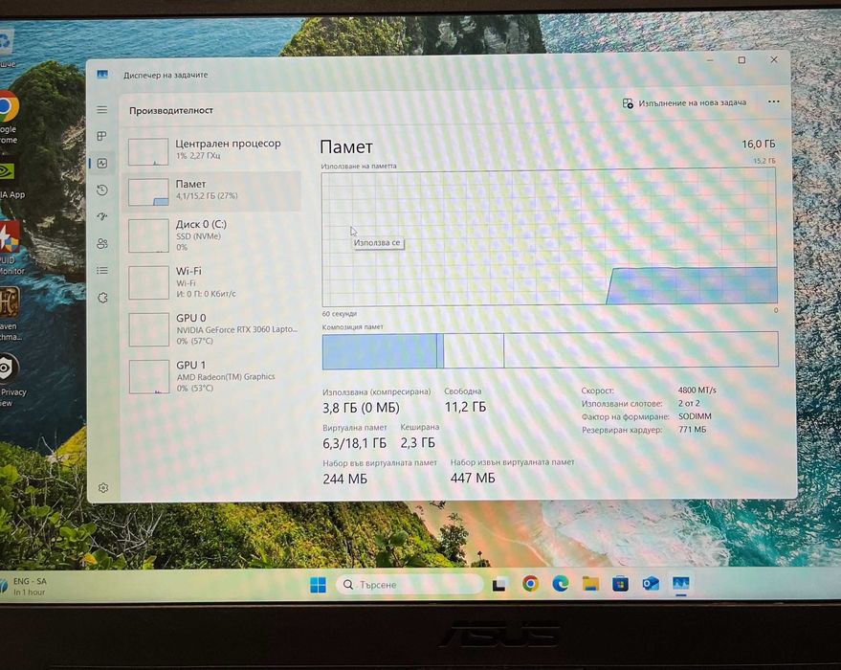Click the 'Памет' page heading
This screenshot has width=841, height=670.
[x=346, y=147]
